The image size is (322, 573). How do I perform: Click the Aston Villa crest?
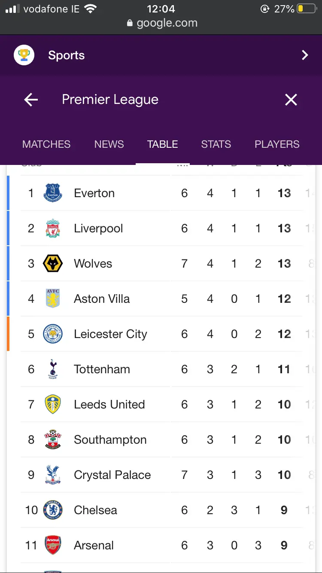coord(53,299)
